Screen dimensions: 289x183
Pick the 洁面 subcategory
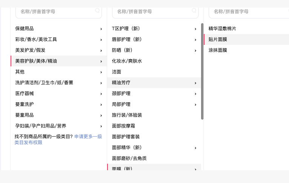[117, 72]
